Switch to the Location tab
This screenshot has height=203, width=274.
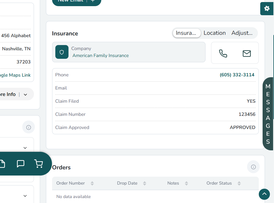click(x=215, y=33)
